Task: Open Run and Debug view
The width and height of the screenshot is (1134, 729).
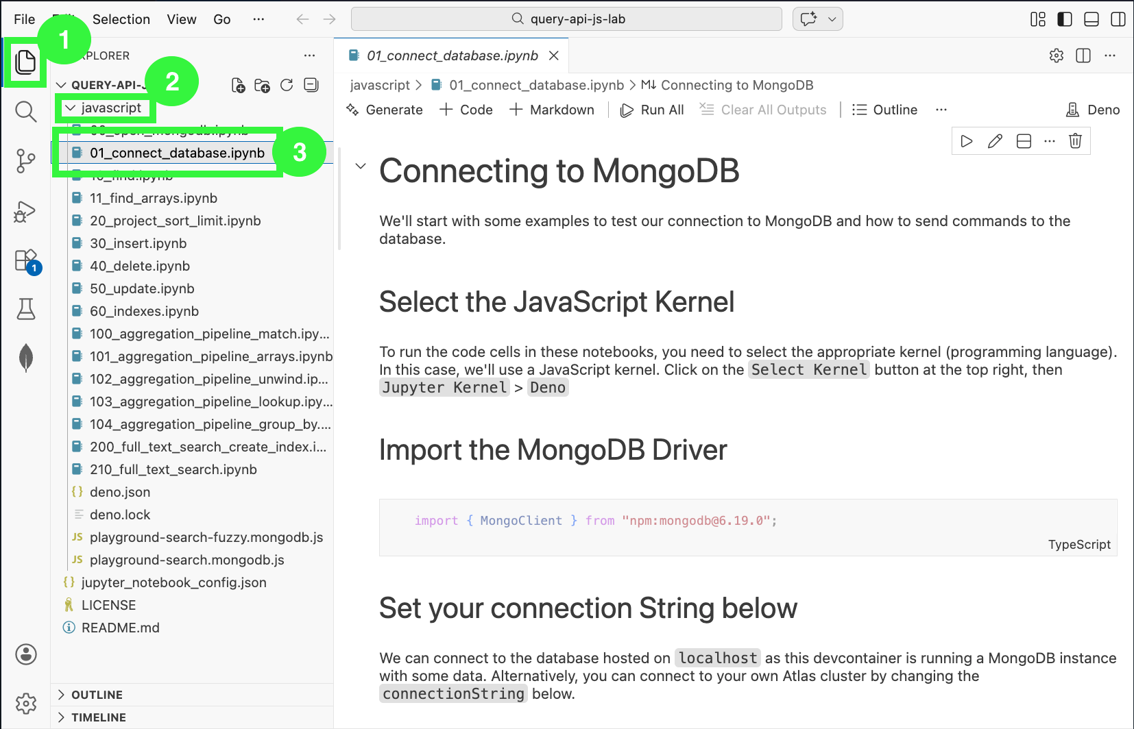Action: click(25, 212)
